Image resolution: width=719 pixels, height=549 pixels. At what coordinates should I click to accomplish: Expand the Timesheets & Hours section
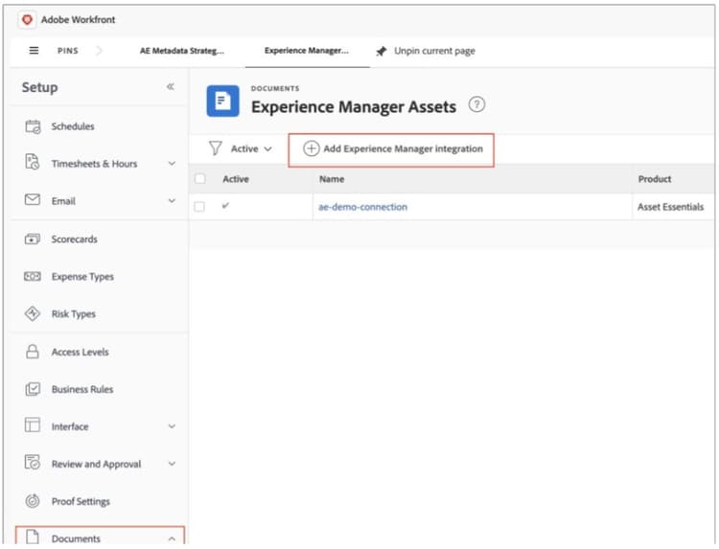172,164
